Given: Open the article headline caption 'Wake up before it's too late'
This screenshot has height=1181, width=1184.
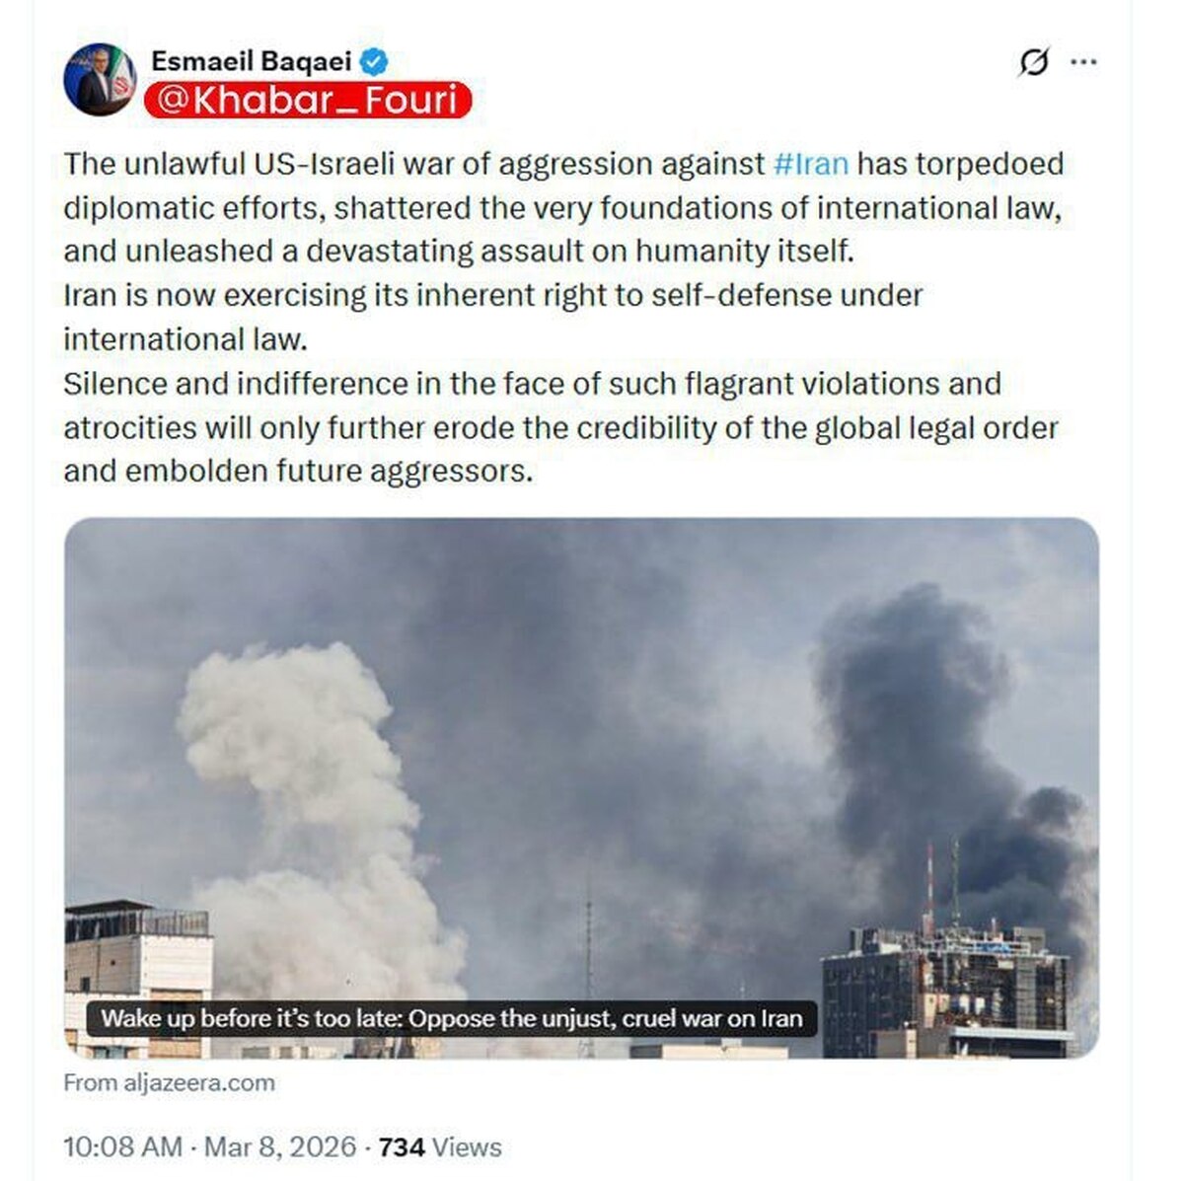Looking at the screenshot, I should coord(452,1018).
